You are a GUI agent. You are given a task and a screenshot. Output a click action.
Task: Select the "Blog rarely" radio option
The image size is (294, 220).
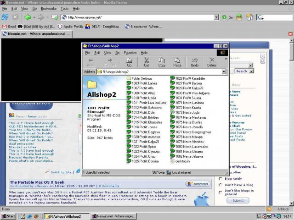[x=221, y=179]
